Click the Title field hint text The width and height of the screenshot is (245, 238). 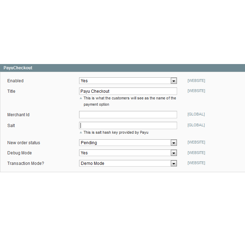(x=130, y=101)
